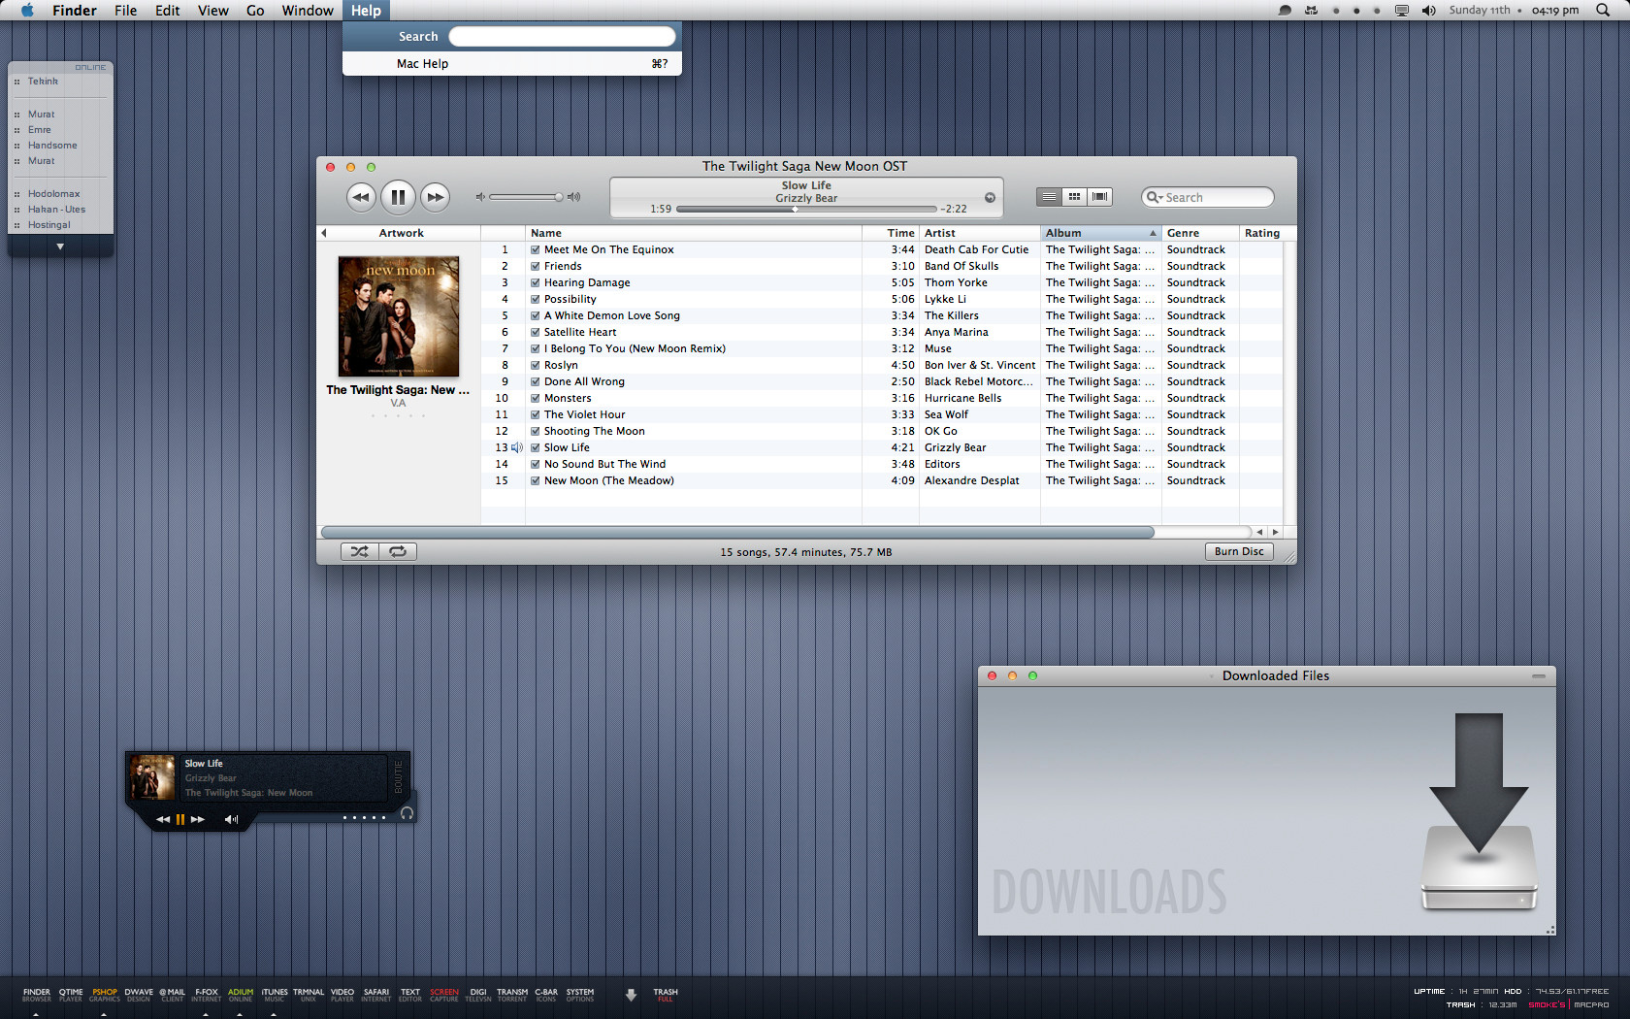Toggle the Possibility song checkbox
Screen dimensions: 1630x1019
pos(535,299)
